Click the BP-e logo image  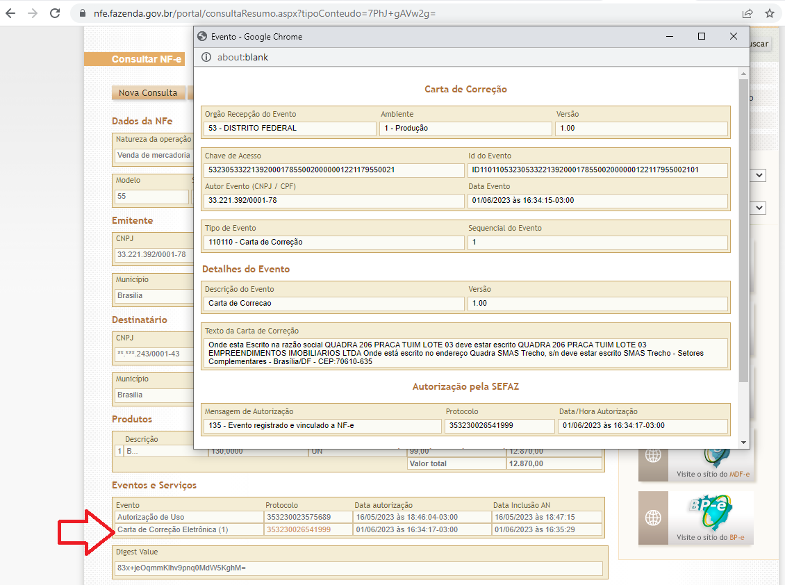pyautogui.click(x=711, y=512)
